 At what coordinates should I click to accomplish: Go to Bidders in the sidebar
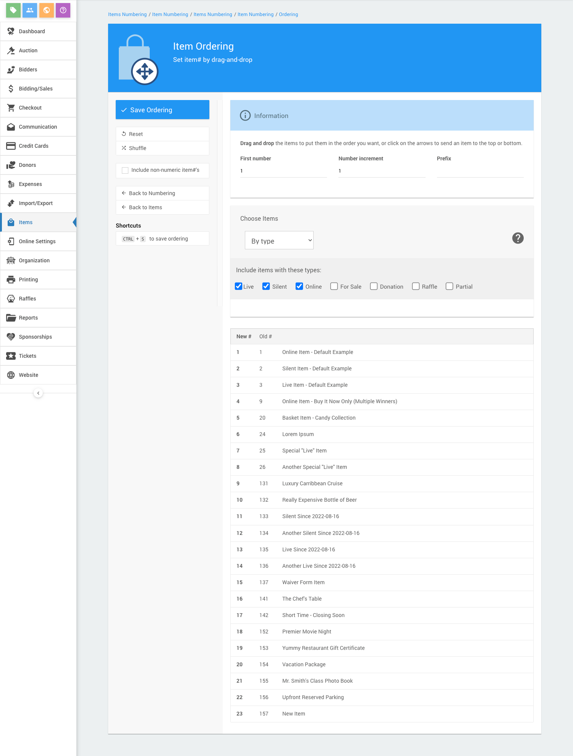28,69
